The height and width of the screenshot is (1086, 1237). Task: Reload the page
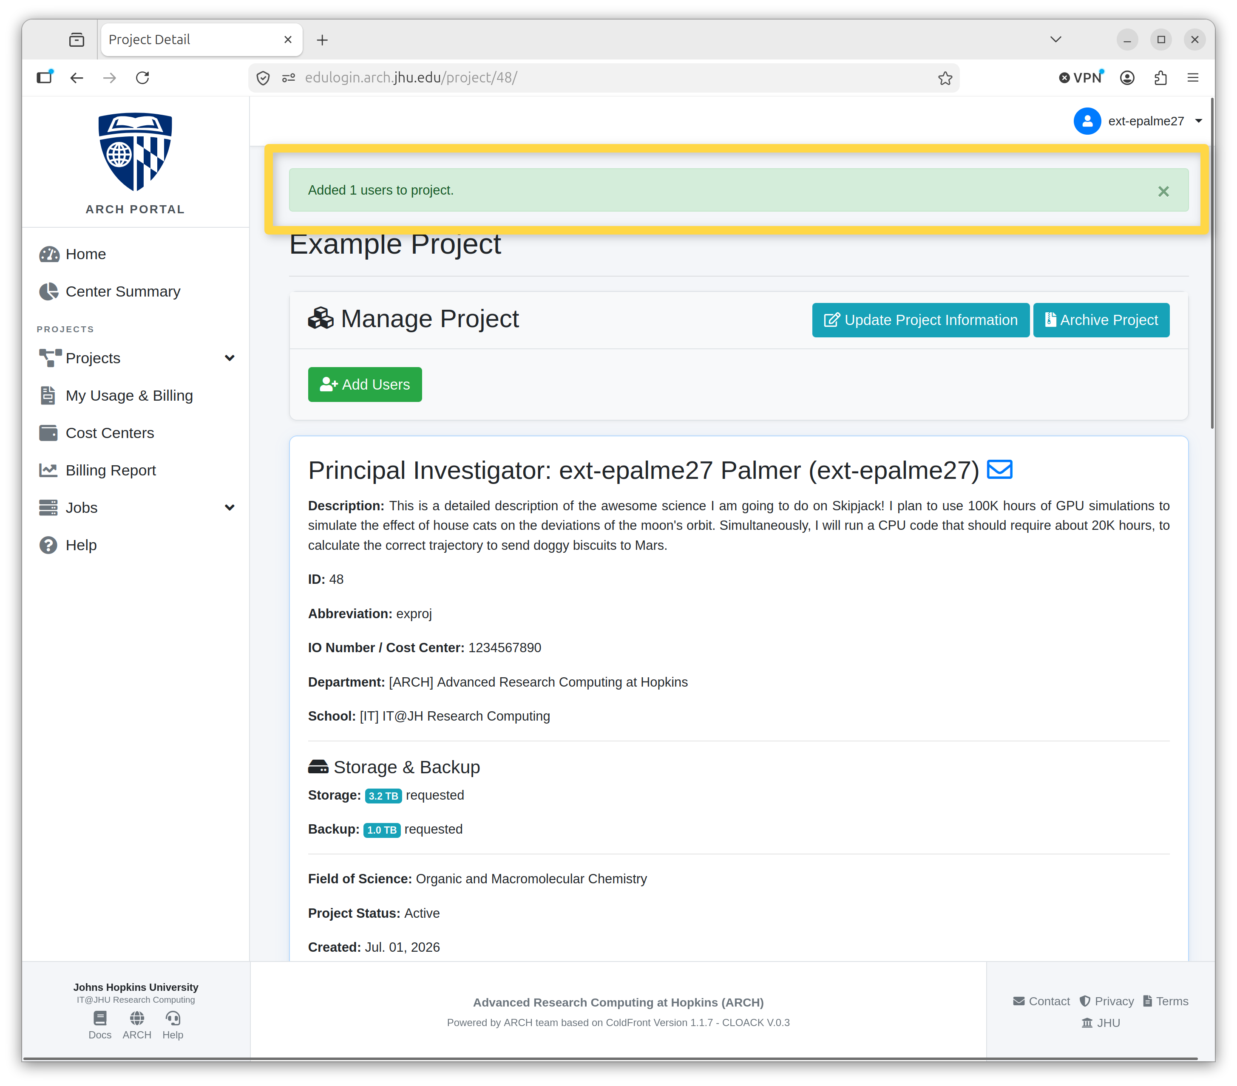[x=142, y=77]
